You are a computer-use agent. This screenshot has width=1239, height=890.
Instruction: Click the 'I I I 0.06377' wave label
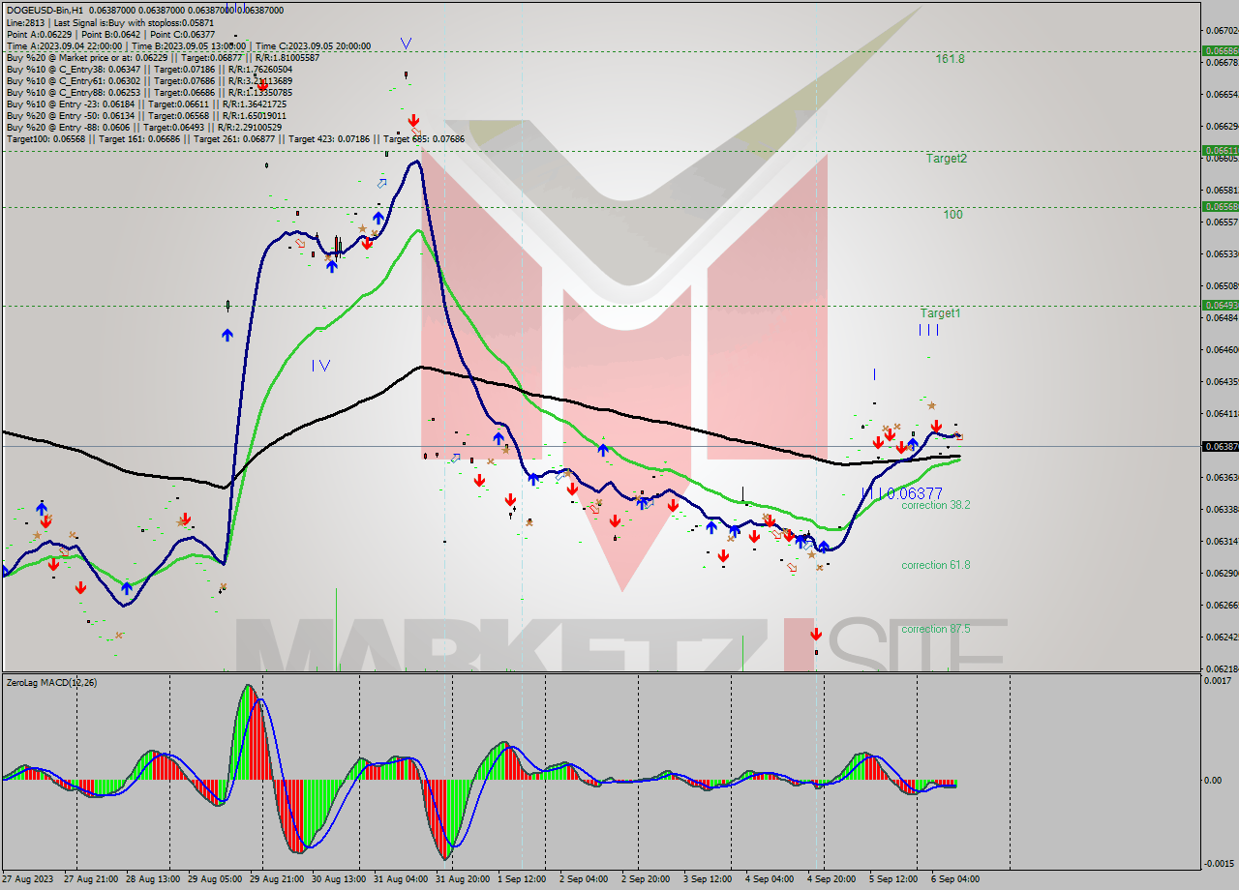click(901, 493)
